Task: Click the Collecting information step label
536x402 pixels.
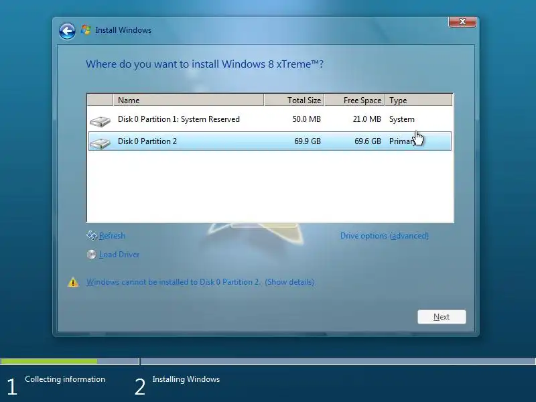Action: coord(65,379)
